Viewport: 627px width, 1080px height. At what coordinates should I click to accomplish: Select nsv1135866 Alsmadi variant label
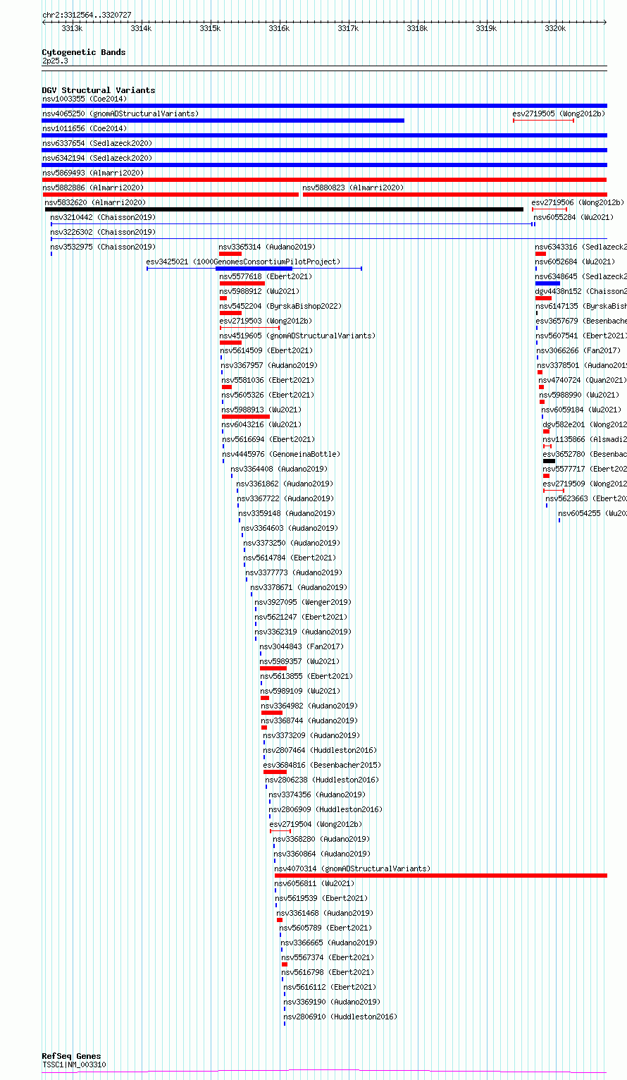click(x=584, y=439)
